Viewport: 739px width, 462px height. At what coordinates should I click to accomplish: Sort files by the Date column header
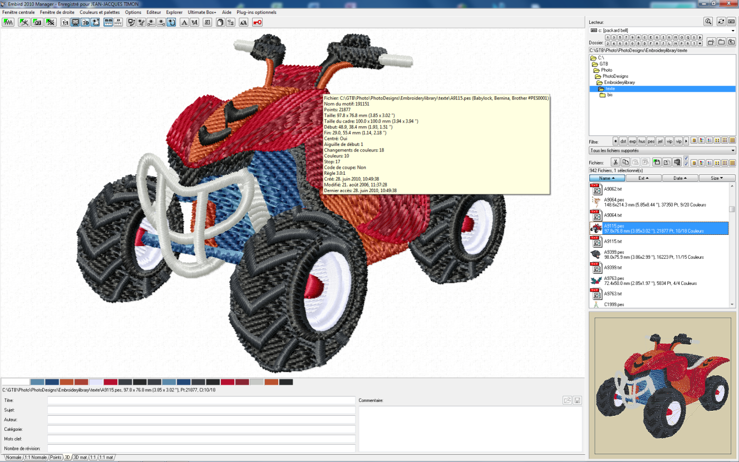pos(680,178)
